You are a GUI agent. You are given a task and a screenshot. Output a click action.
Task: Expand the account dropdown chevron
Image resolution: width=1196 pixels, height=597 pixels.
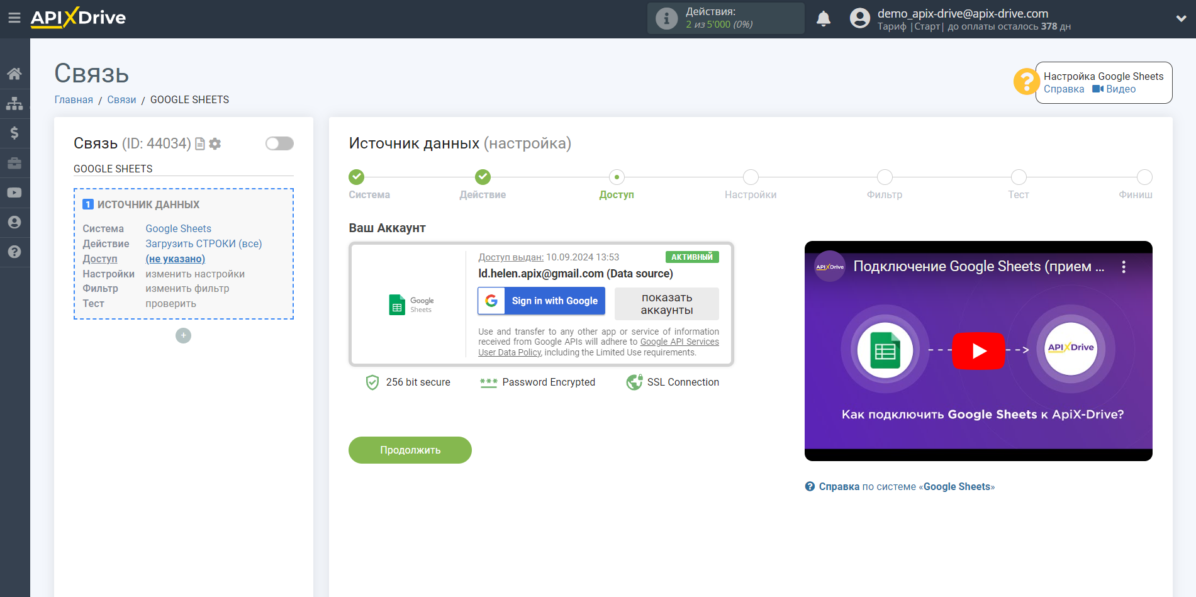tap(1181, 19)
